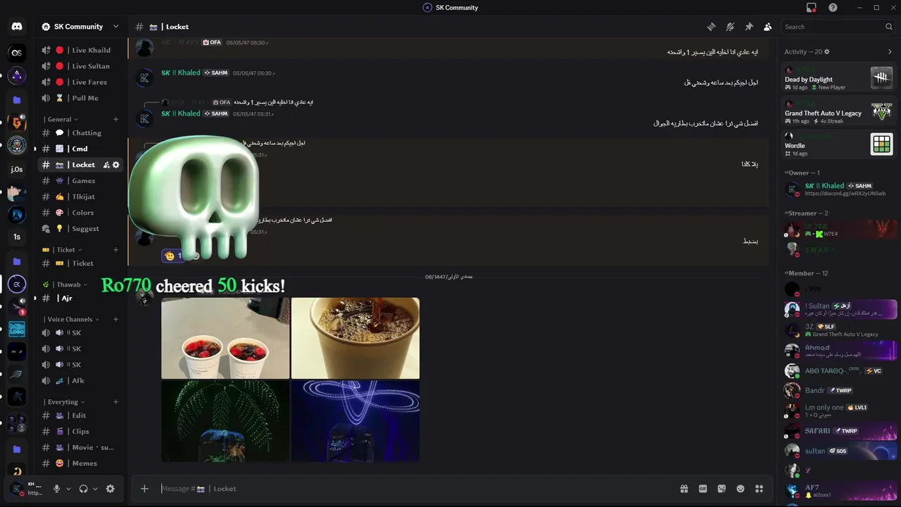This screenshot has height=507, width=901.
Task: Click member ABØ TAROQ in list
Action: (x=840, y=371)
